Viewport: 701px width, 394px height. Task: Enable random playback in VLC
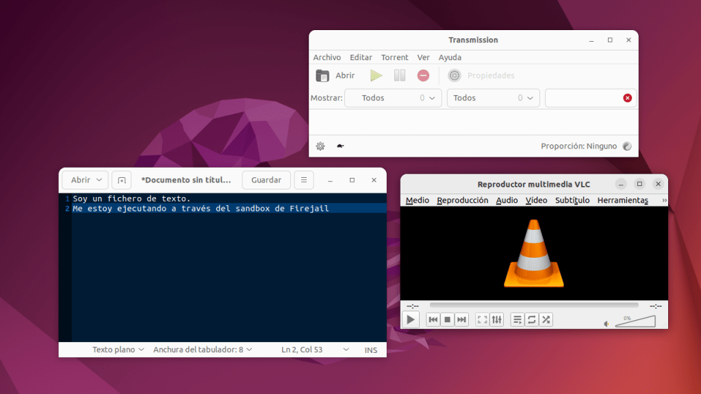(546, 319)
